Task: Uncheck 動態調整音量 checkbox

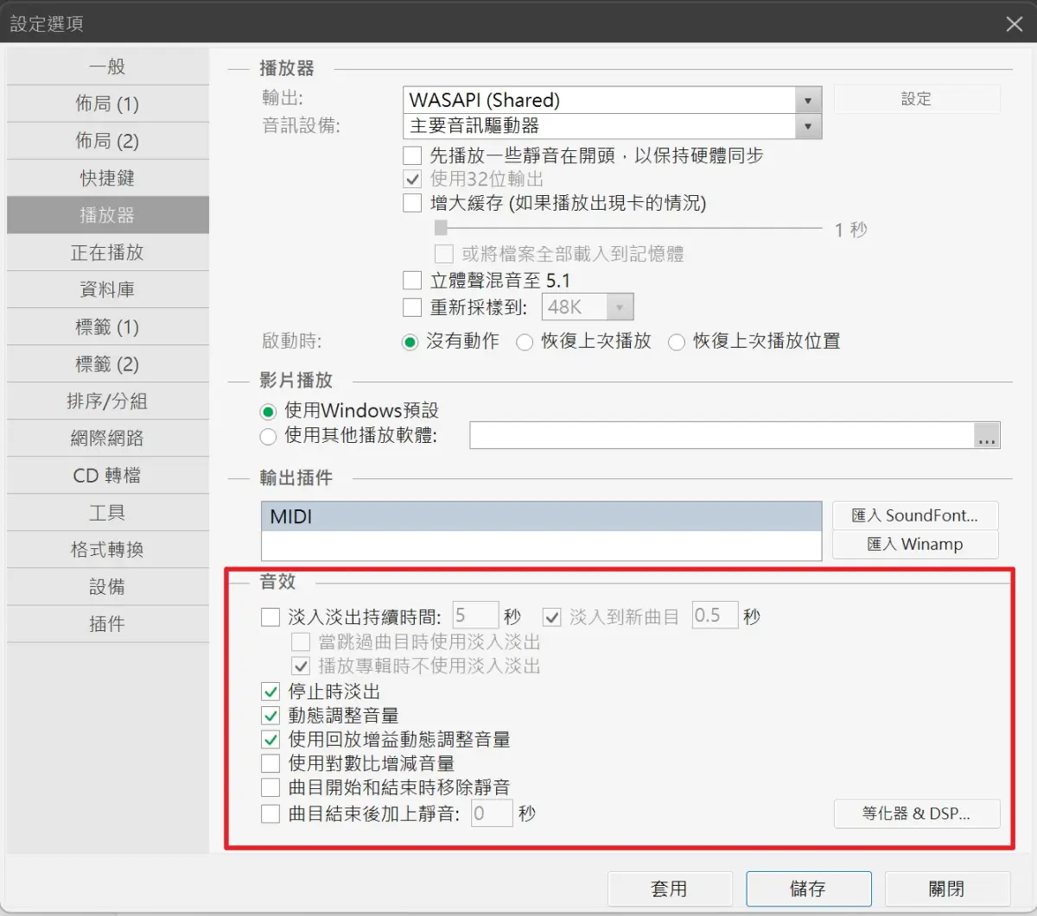Action: coord(270,716)
